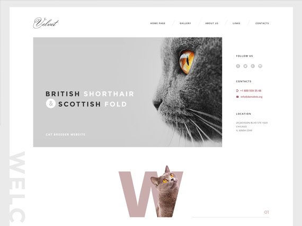Open the Twitter social icon
The width and height of the screenshot is (302, 226).
[x=245, y=66]
